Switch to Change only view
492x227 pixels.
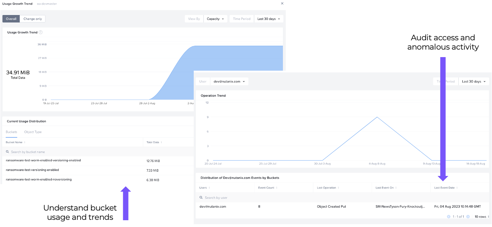(x=33, y=19)
